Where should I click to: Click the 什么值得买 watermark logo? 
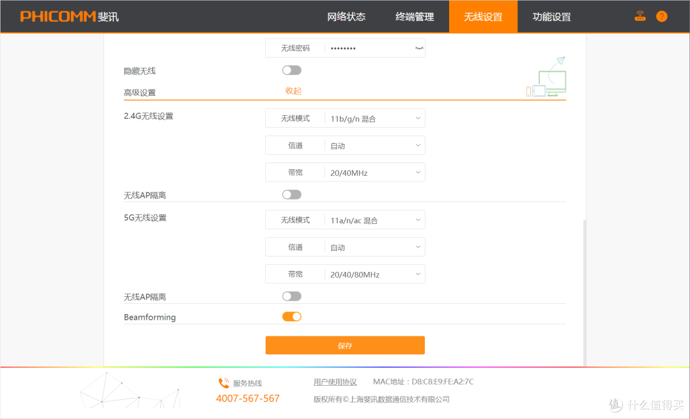645,404
